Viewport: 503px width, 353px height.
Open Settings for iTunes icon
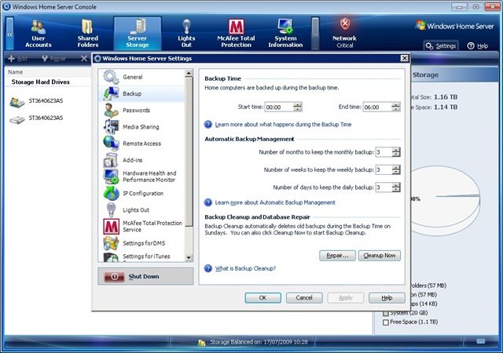click(x=111, y=257)
